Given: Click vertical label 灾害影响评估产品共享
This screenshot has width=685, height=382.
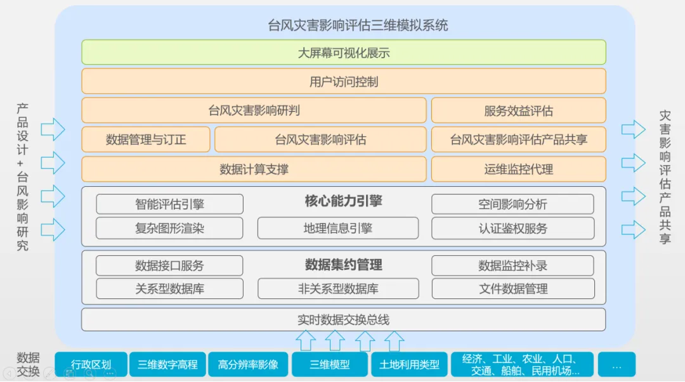Looking at the screenshot, I should pyautogui.click(x=665, y=177).
